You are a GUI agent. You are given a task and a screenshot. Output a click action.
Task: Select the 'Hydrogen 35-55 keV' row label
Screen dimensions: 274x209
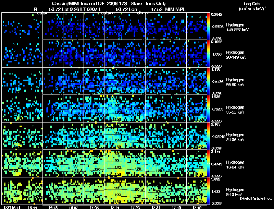(235, 110)
